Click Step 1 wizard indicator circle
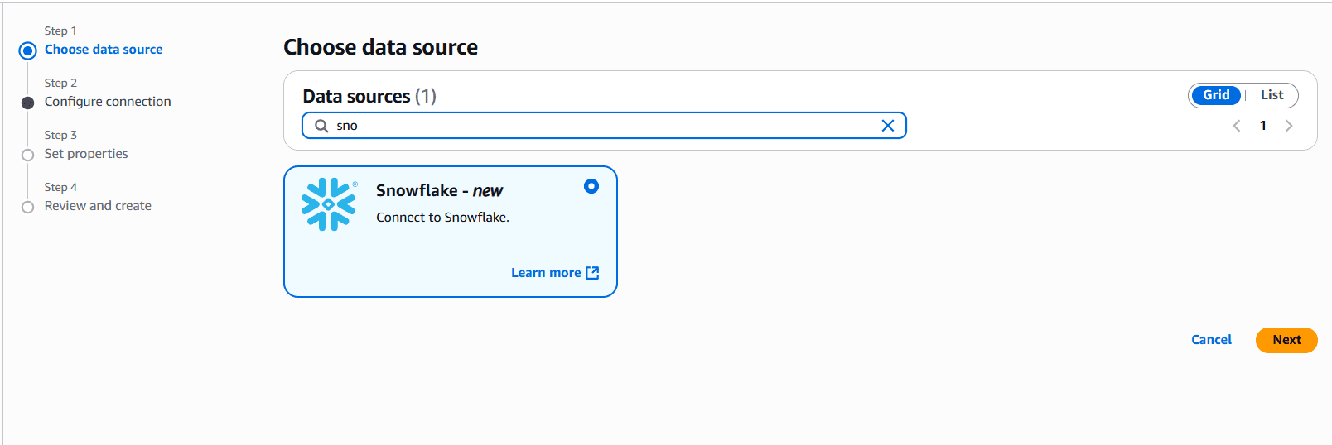The image size is (1332, 445). click(x=28, y=50)
